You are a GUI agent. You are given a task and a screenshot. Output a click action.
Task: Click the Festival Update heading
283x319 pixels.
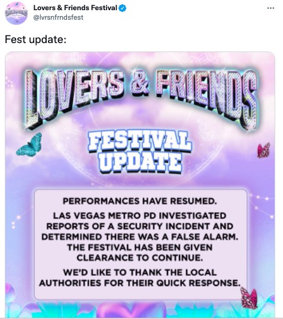(x=140, y=152)
